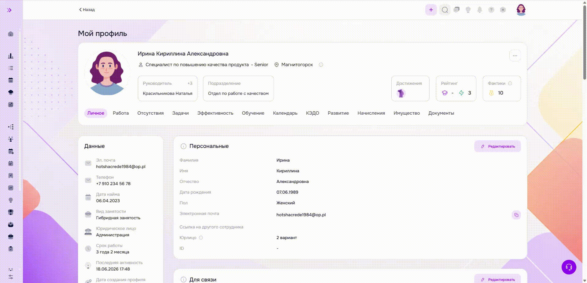Open support chat headset button
The height and width of the screenshot is (283, 587).
[569, 267]
